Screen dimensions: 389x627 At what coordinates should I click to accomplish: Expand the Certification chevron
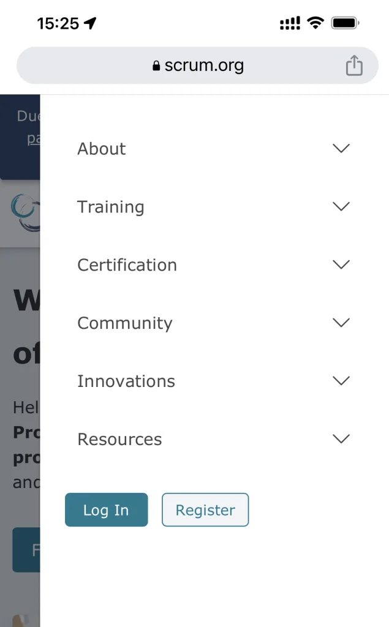(341, 265)
